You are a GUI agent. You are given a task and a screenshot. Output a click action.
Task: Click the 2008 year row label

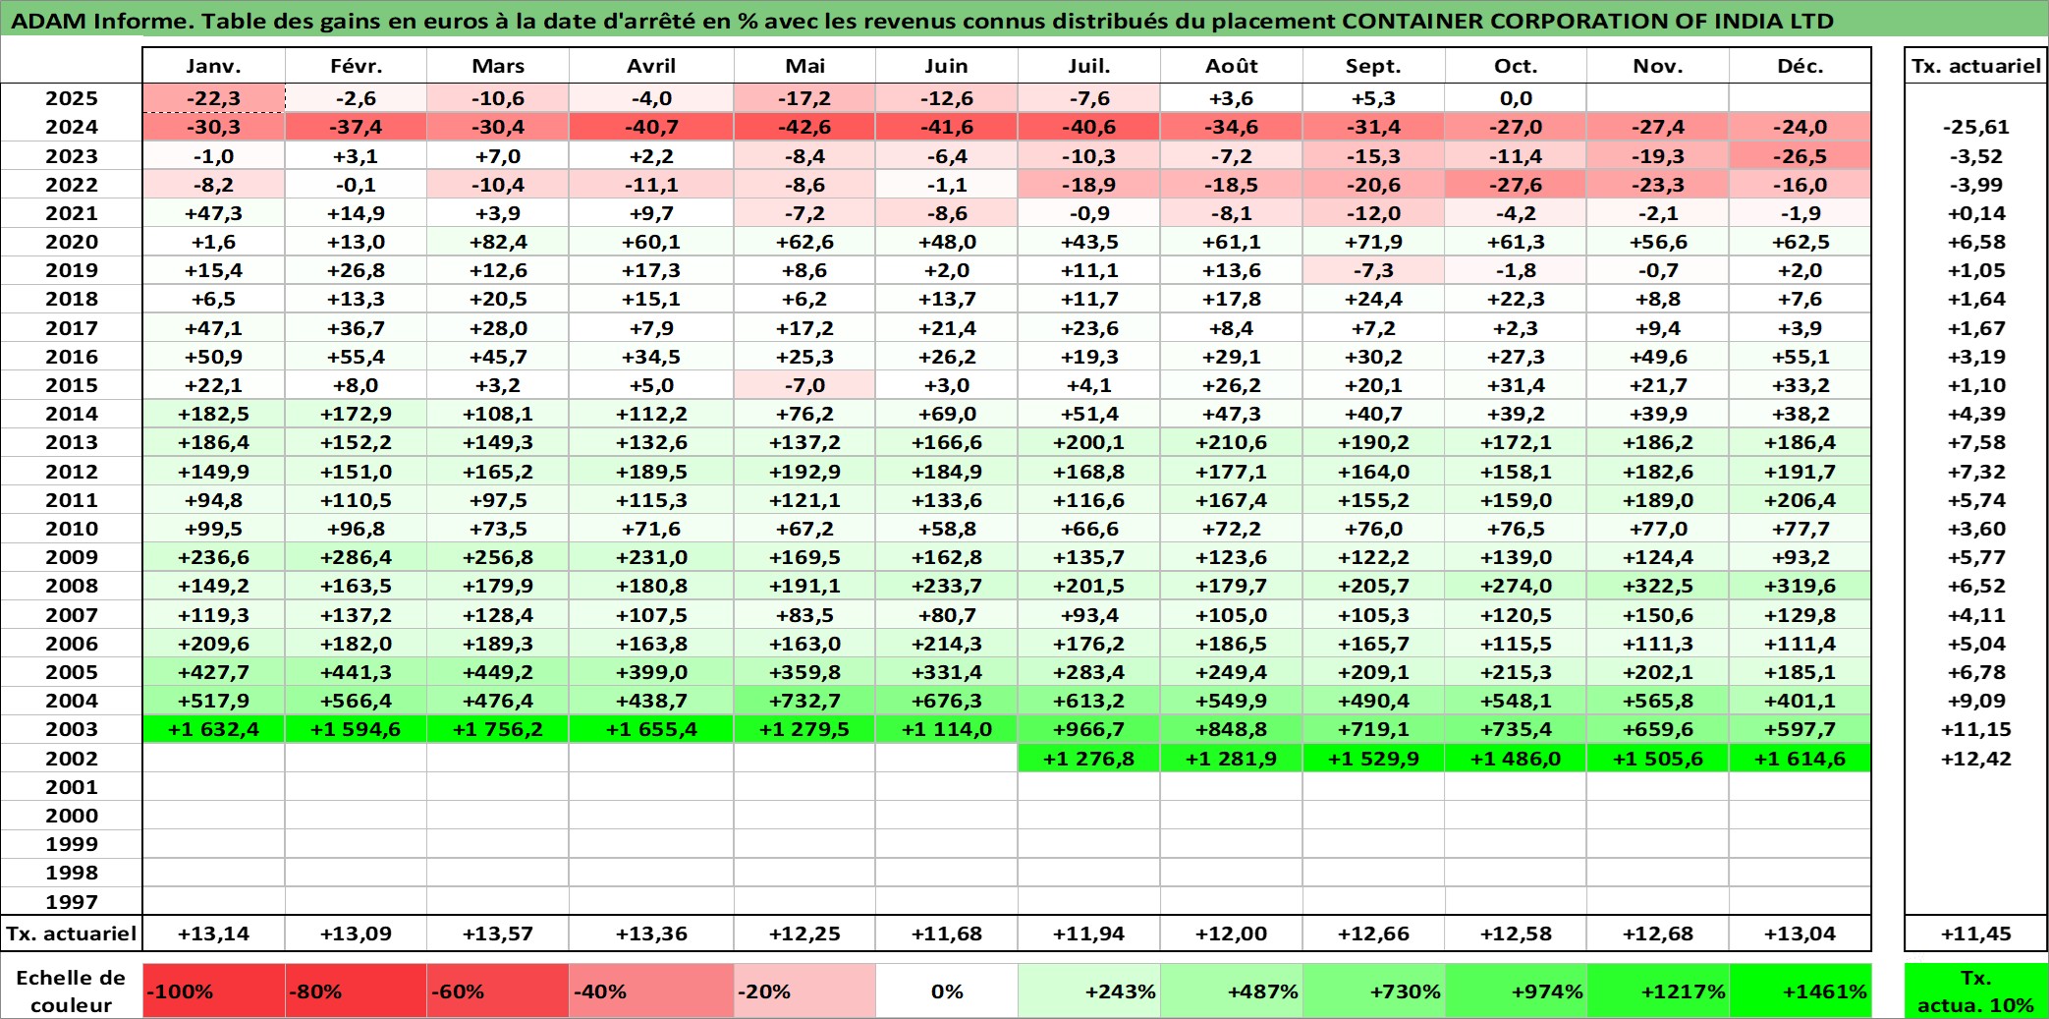[x=72, y=586]
